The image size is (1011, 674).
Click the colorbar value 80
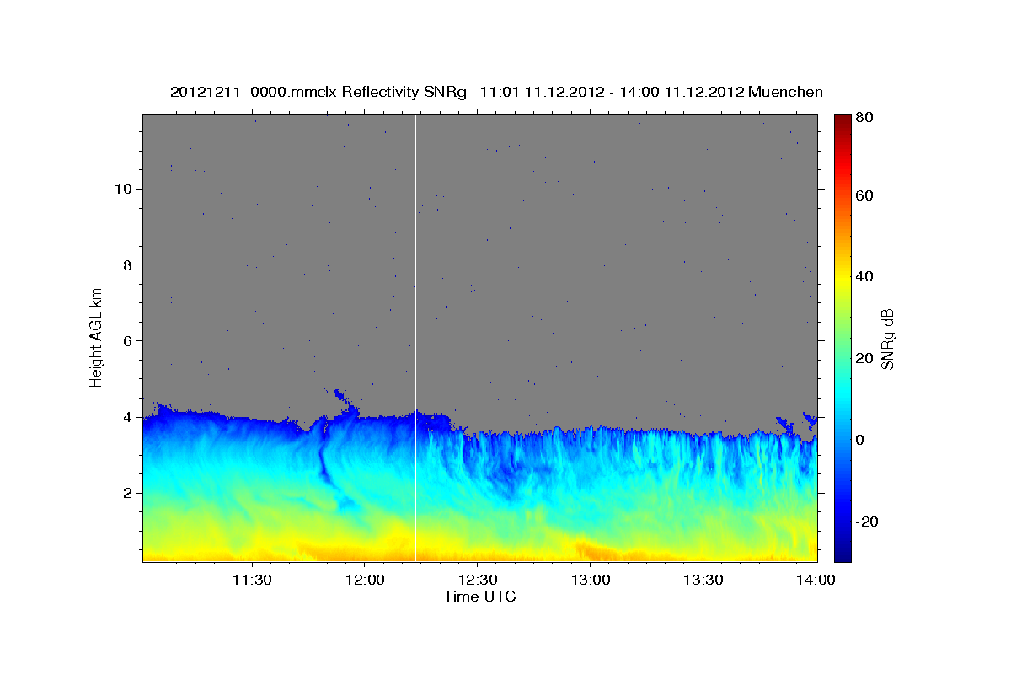pos(864,118)
